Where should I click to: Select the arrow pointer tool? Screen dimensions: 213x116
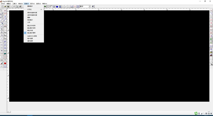pyautogui.click(x=2, y=11)
